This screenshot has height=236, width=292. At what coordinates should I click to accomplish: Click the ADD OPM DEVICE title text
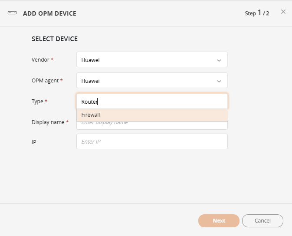(x=49, y=13)
